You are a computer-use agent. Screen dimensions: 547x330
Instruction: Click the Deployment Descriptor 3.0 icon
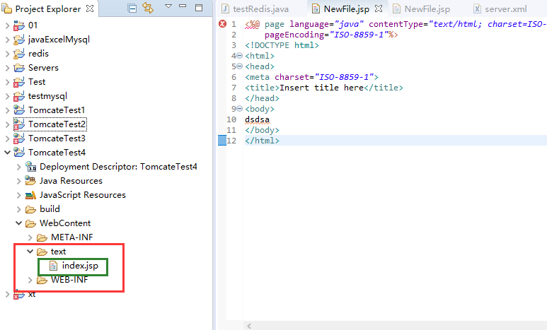coord(30,166)
